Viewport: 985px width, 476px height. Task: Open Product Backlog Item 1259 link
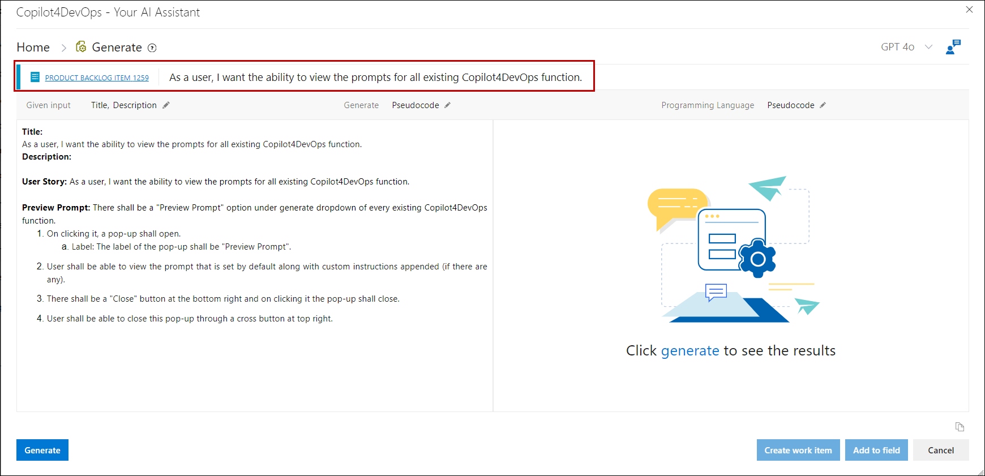click(97, 78)
